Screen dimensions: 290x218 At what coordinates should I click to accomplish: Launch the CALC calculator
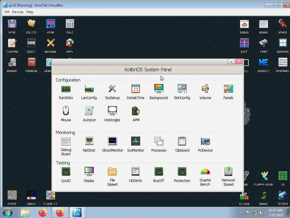(70, 27)
